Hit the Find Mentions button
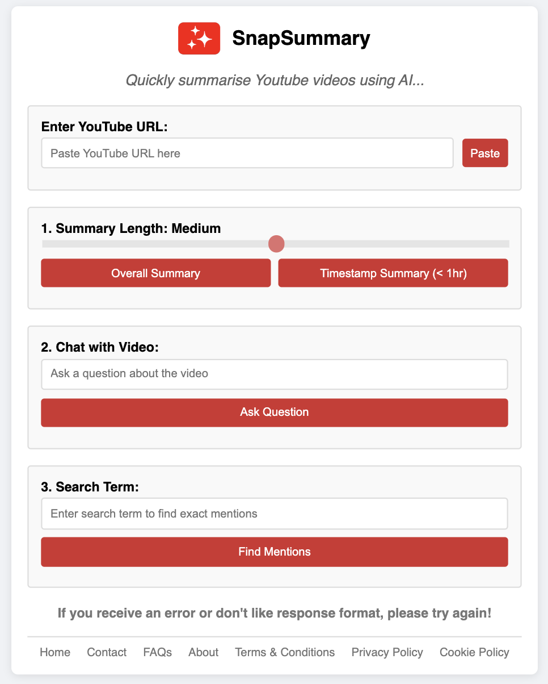This screenshot has width=548, height=684. coord(274,552)
